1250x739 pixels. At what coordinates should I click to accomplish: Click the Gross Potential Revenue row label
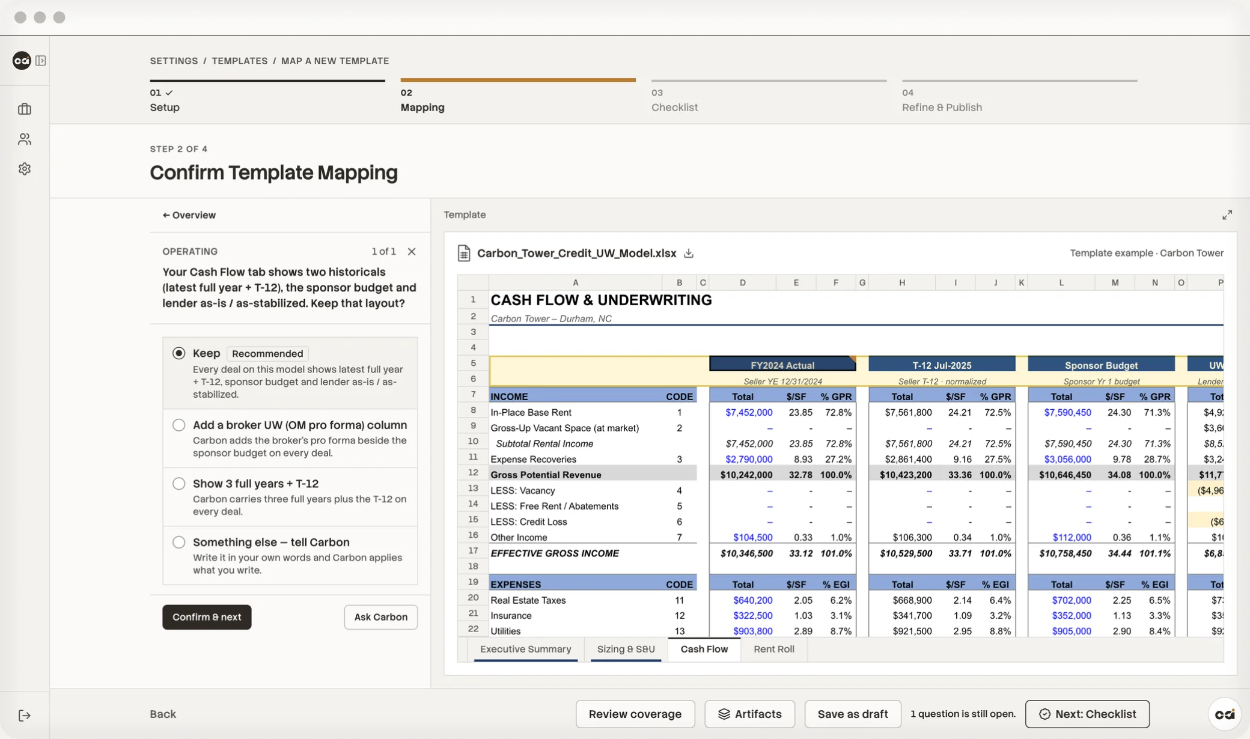(546, 475)
